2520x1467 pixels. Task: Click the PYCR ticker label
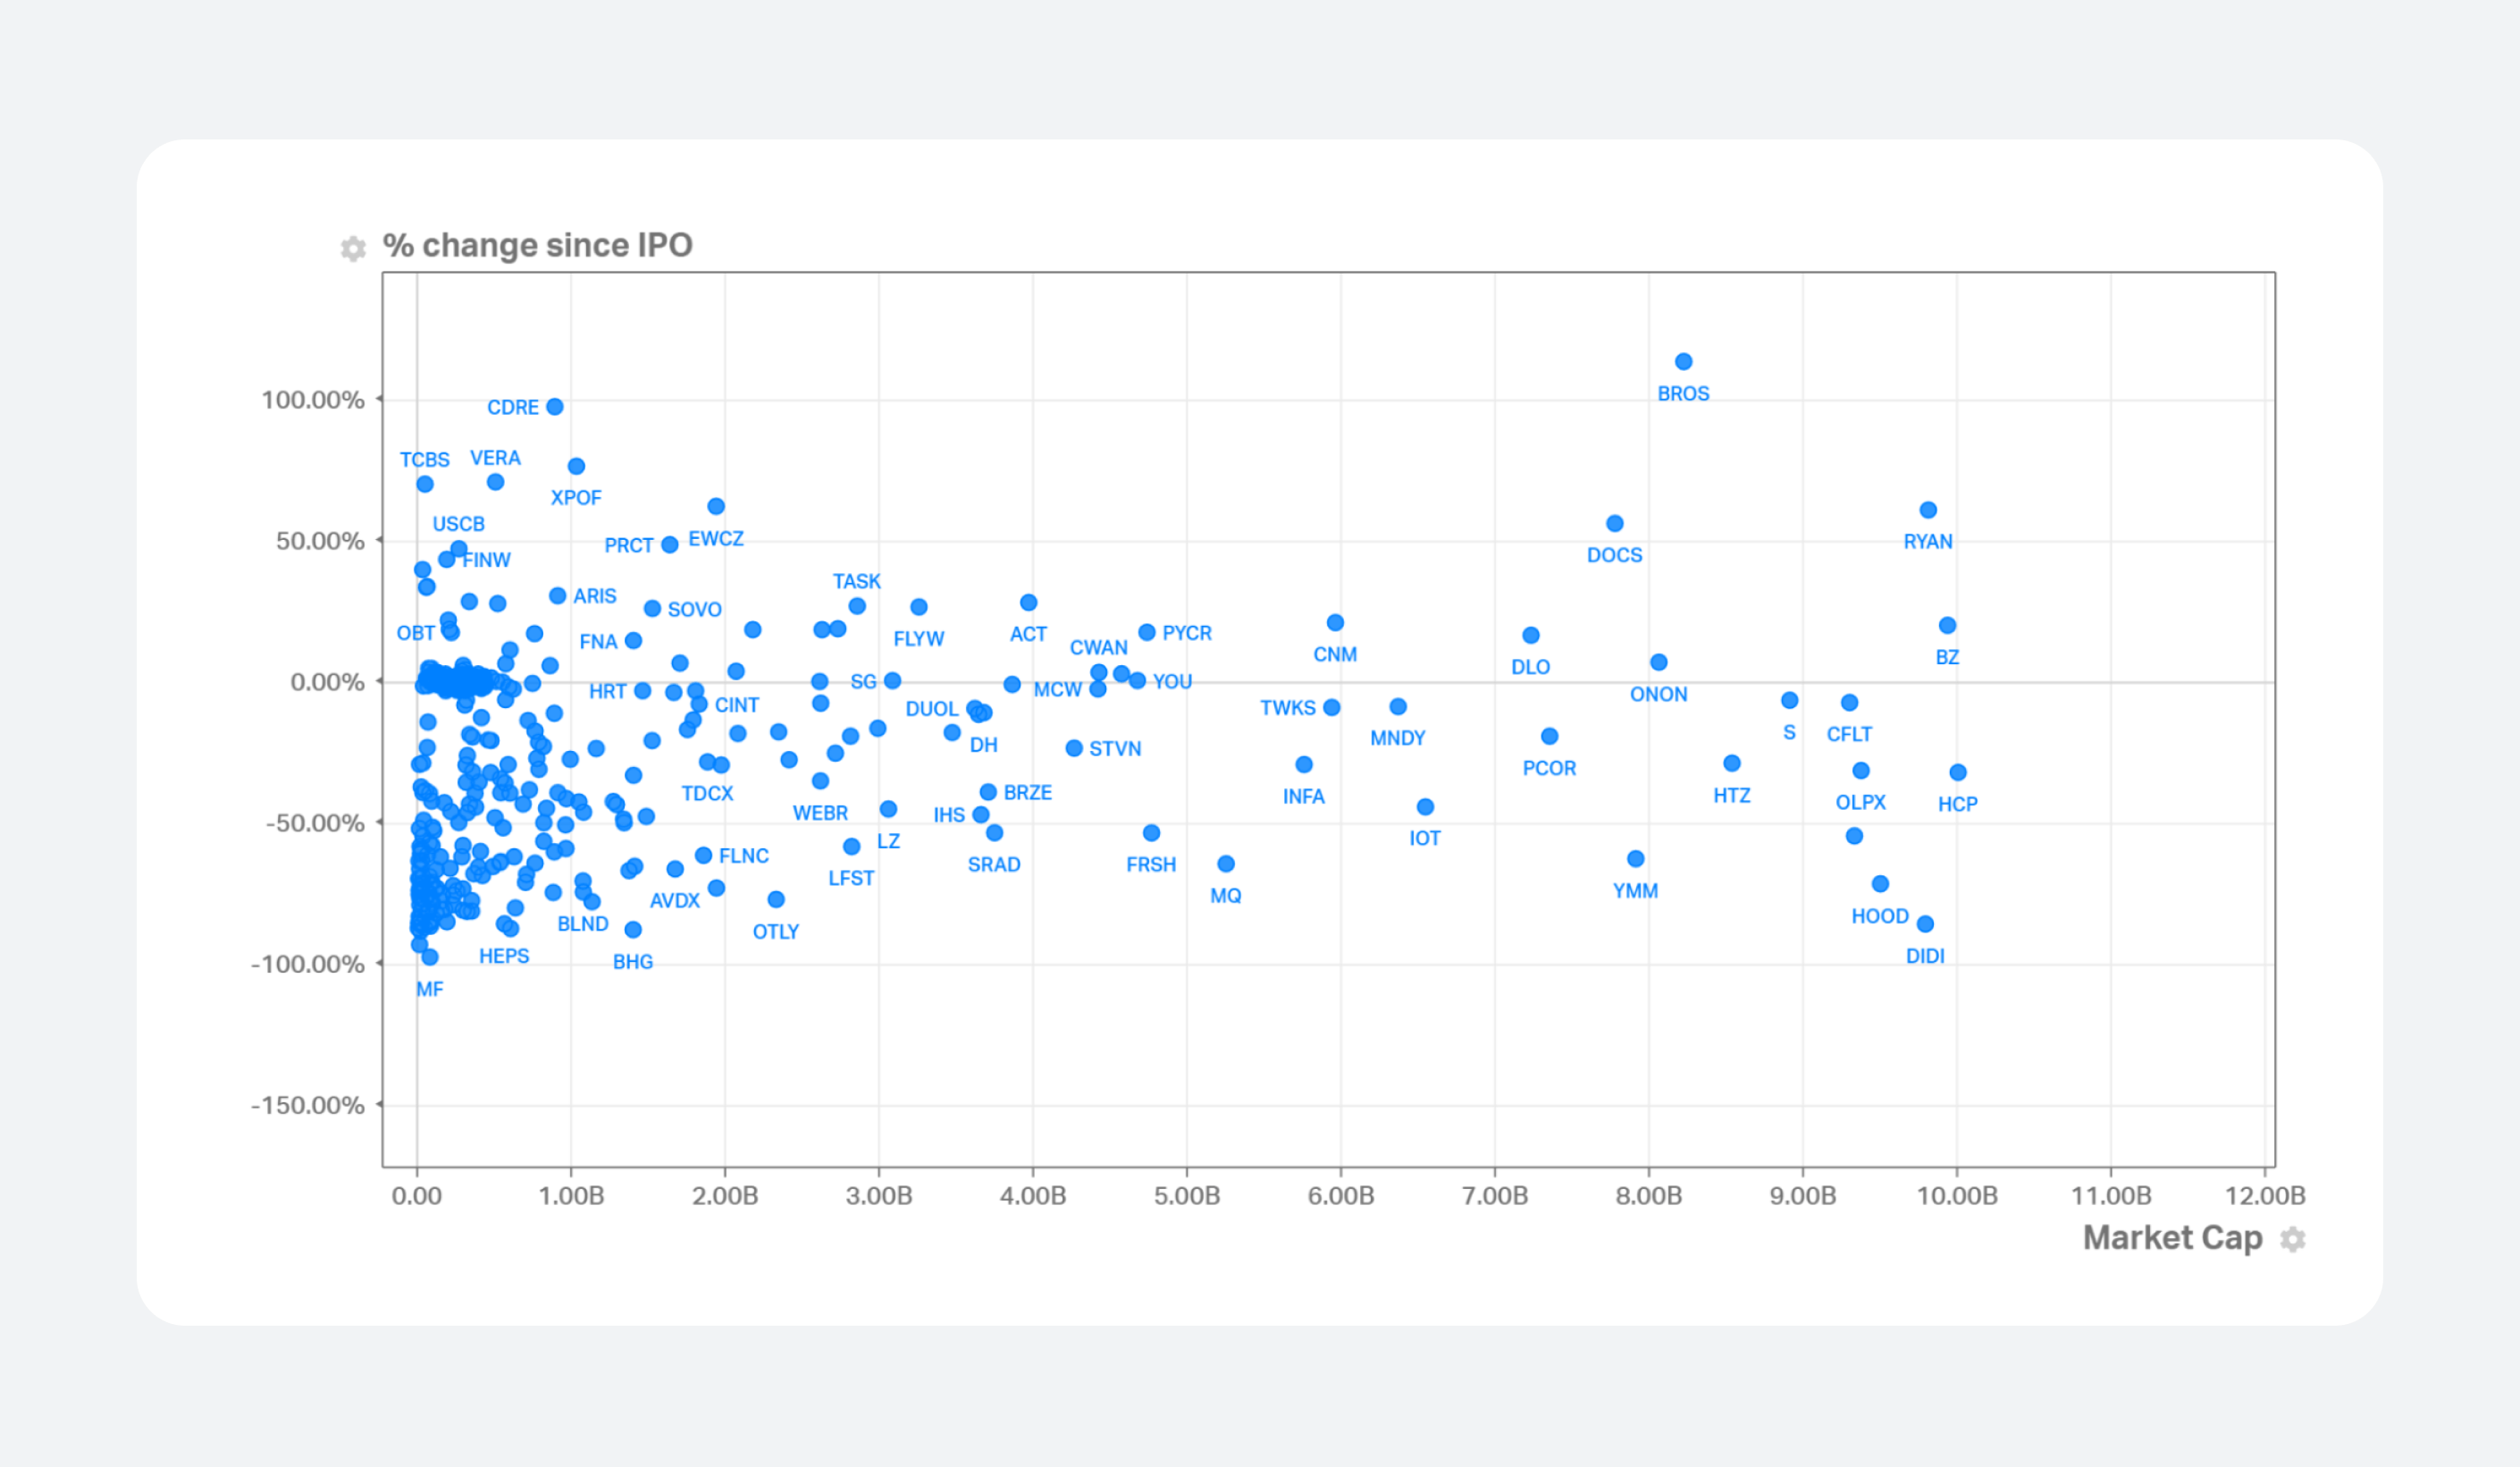tap(1186, 634)
